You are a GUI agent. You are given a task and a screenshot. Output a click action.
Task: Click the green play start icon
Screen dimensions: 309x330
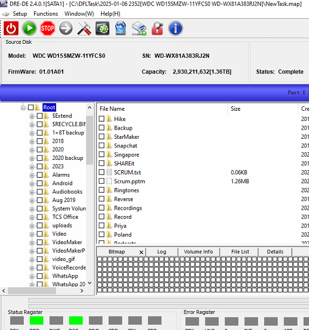pyautogui.click(x=29, y=28)
